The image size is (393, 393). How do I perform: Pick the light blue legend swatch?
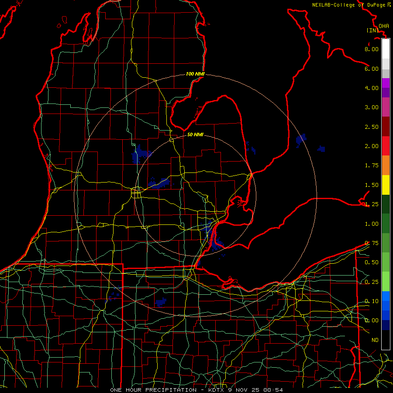[386, 296]
